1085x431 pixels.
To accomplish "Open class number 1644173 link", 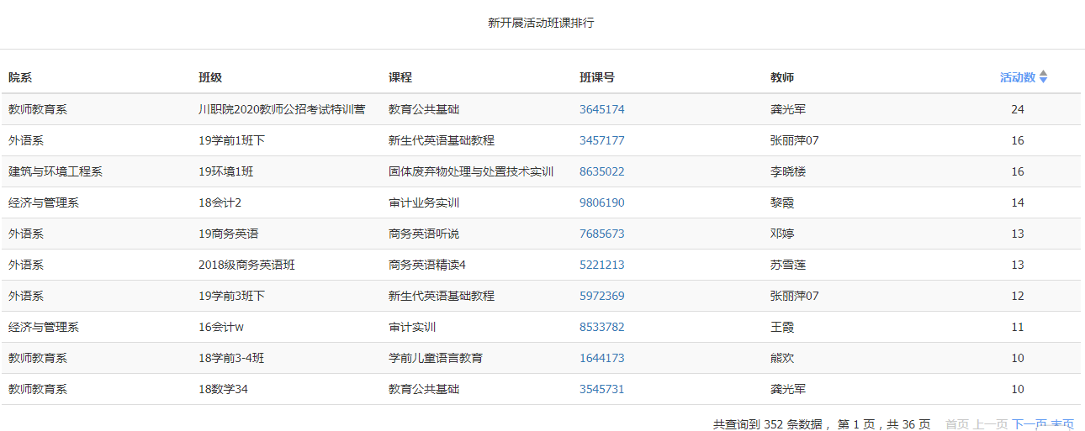I will click(602, 358).
